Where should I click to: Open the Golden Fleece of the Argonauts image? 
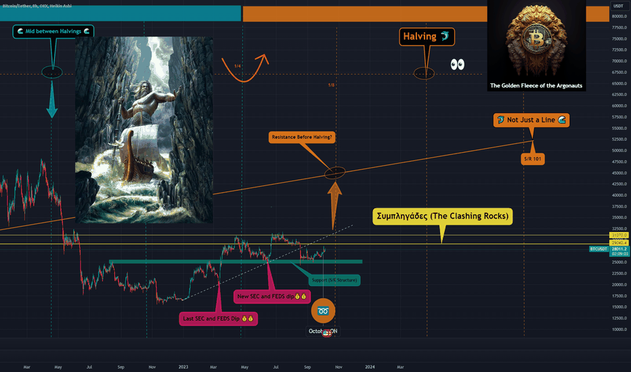(536, 45)
